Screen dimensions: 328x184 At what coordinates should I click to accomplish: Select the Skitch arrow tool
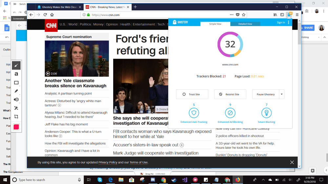pos(16,66)
